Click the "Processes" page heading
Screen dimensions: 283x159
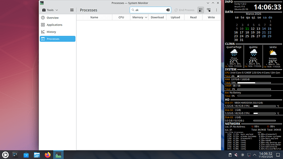89,10
